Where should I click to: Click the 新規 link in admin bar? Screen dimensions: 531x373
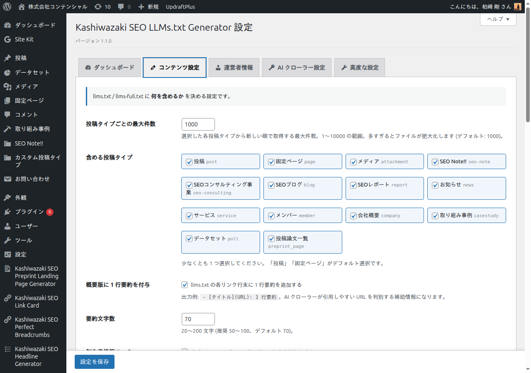149,7
